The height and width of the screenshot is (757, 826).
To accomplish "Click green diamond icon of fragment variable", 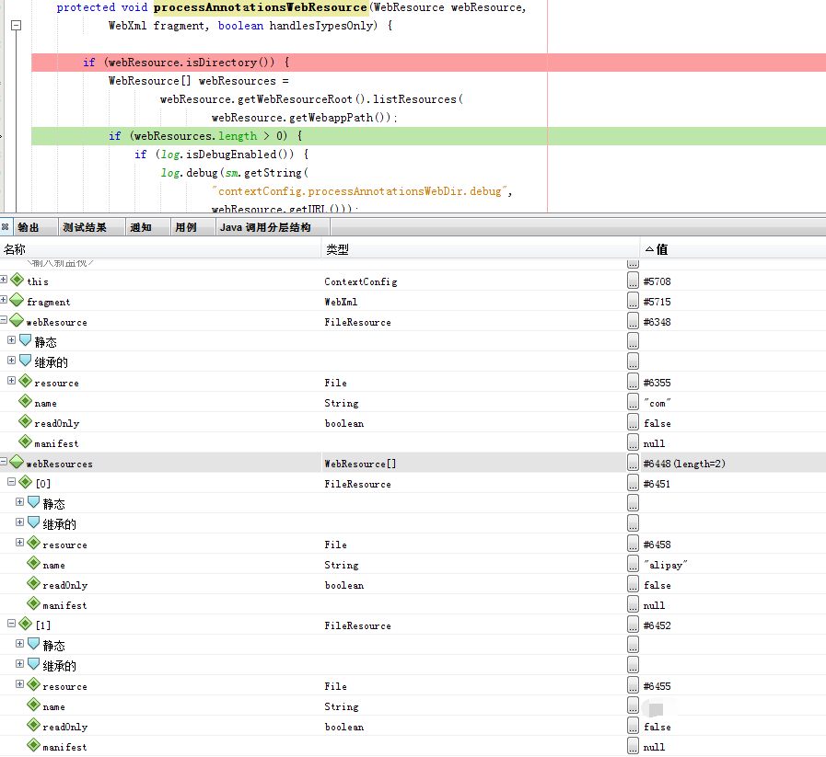I will click(17, 299).
